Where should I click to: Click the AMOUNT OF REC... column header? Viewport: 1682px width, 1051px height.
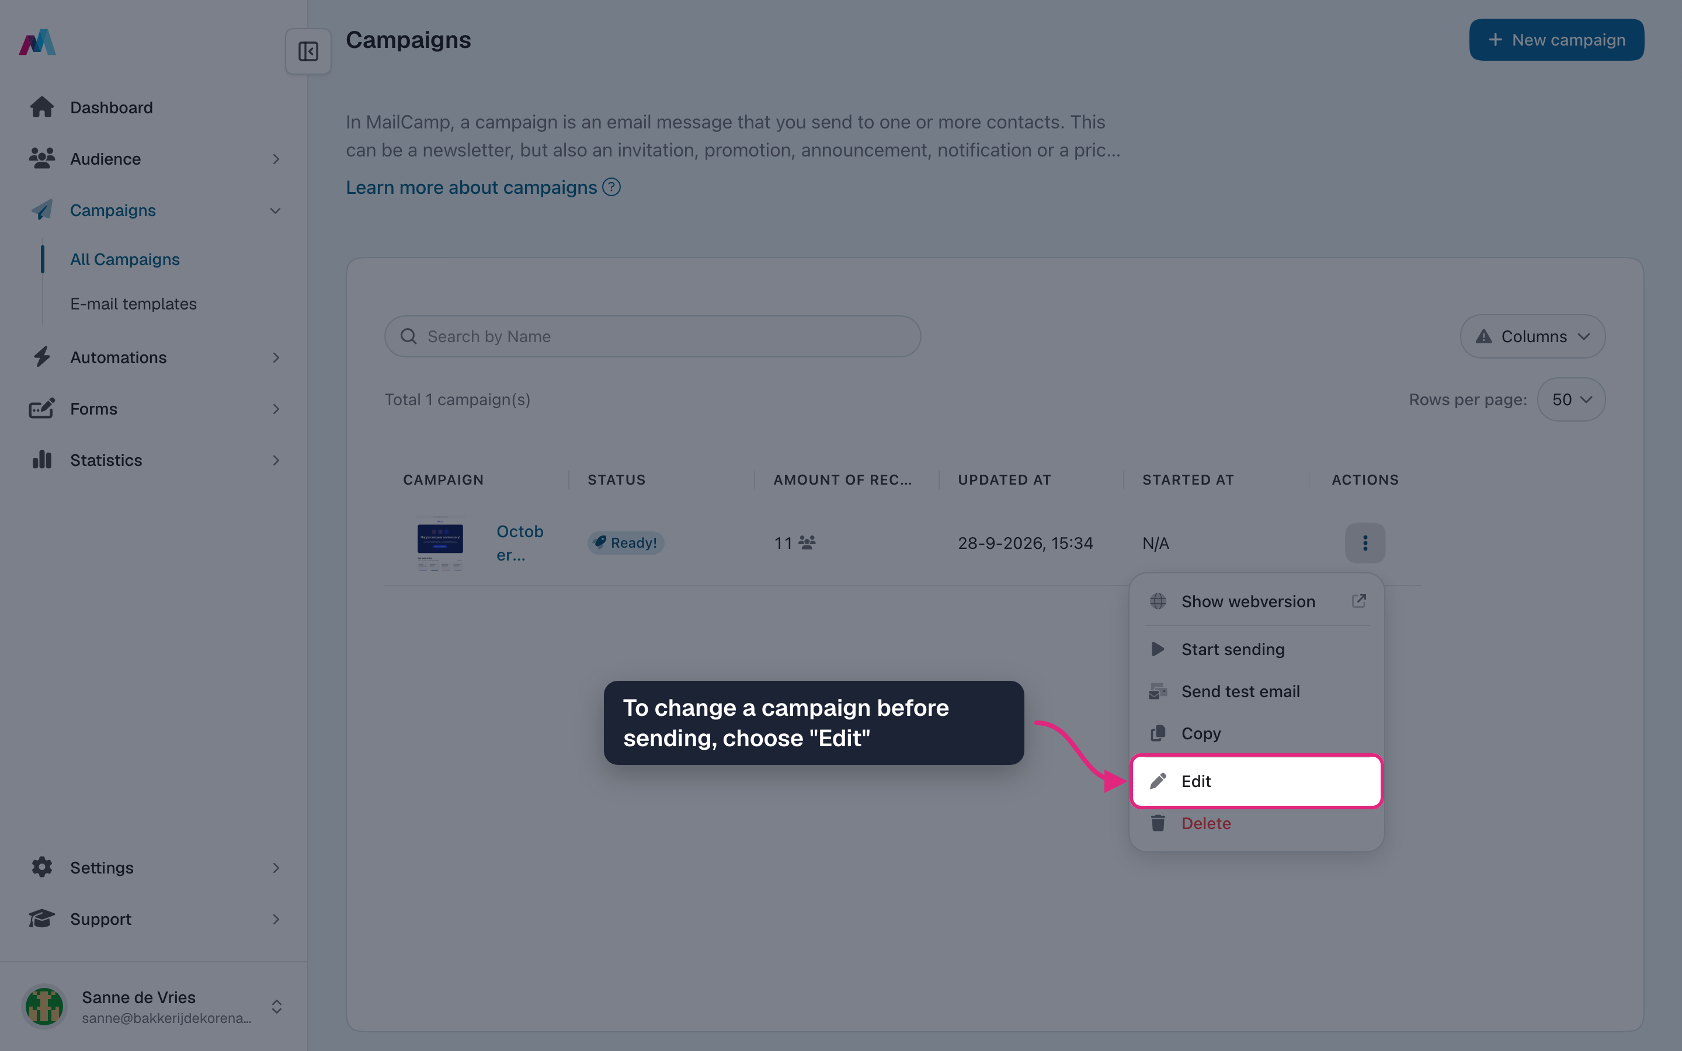coord(842,479)
